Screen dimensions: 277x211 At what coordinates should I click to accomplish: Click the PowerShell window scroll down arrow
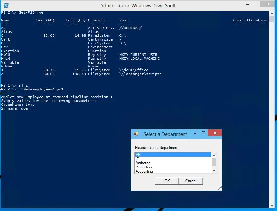coord(272,206)
